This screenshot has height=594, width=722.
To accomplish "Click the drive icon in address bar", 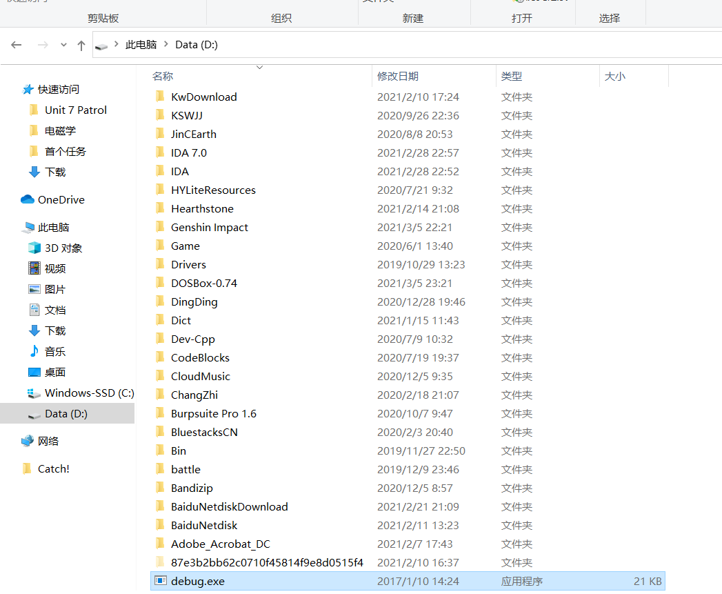I will pyautogui.click(x=101, y=46).
